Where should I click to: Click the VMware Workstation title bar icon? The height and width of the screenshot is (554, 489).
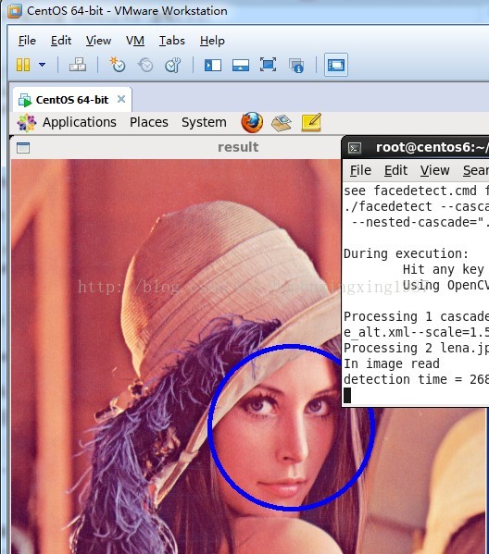[x=15, y=11]
